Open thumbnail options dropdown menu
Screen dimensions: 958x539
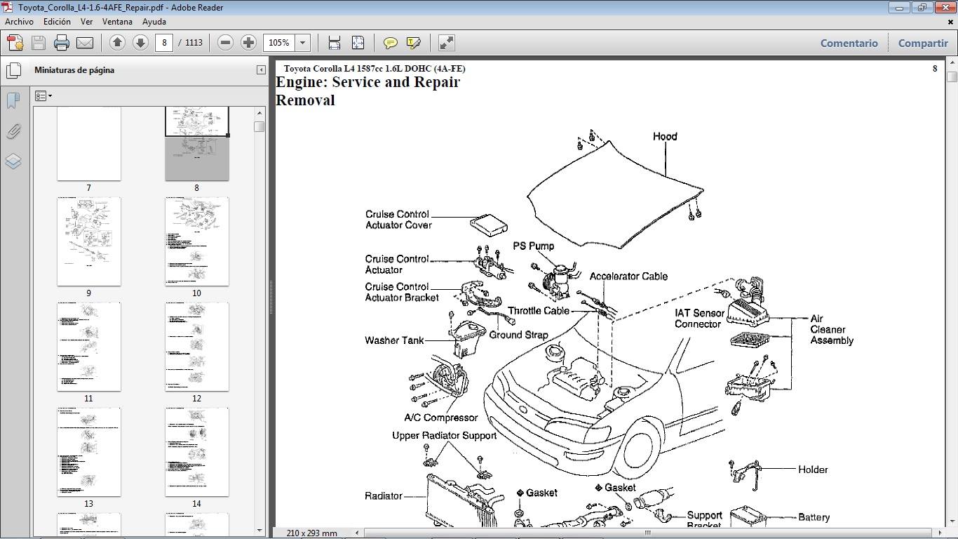(x=43, y=96)
